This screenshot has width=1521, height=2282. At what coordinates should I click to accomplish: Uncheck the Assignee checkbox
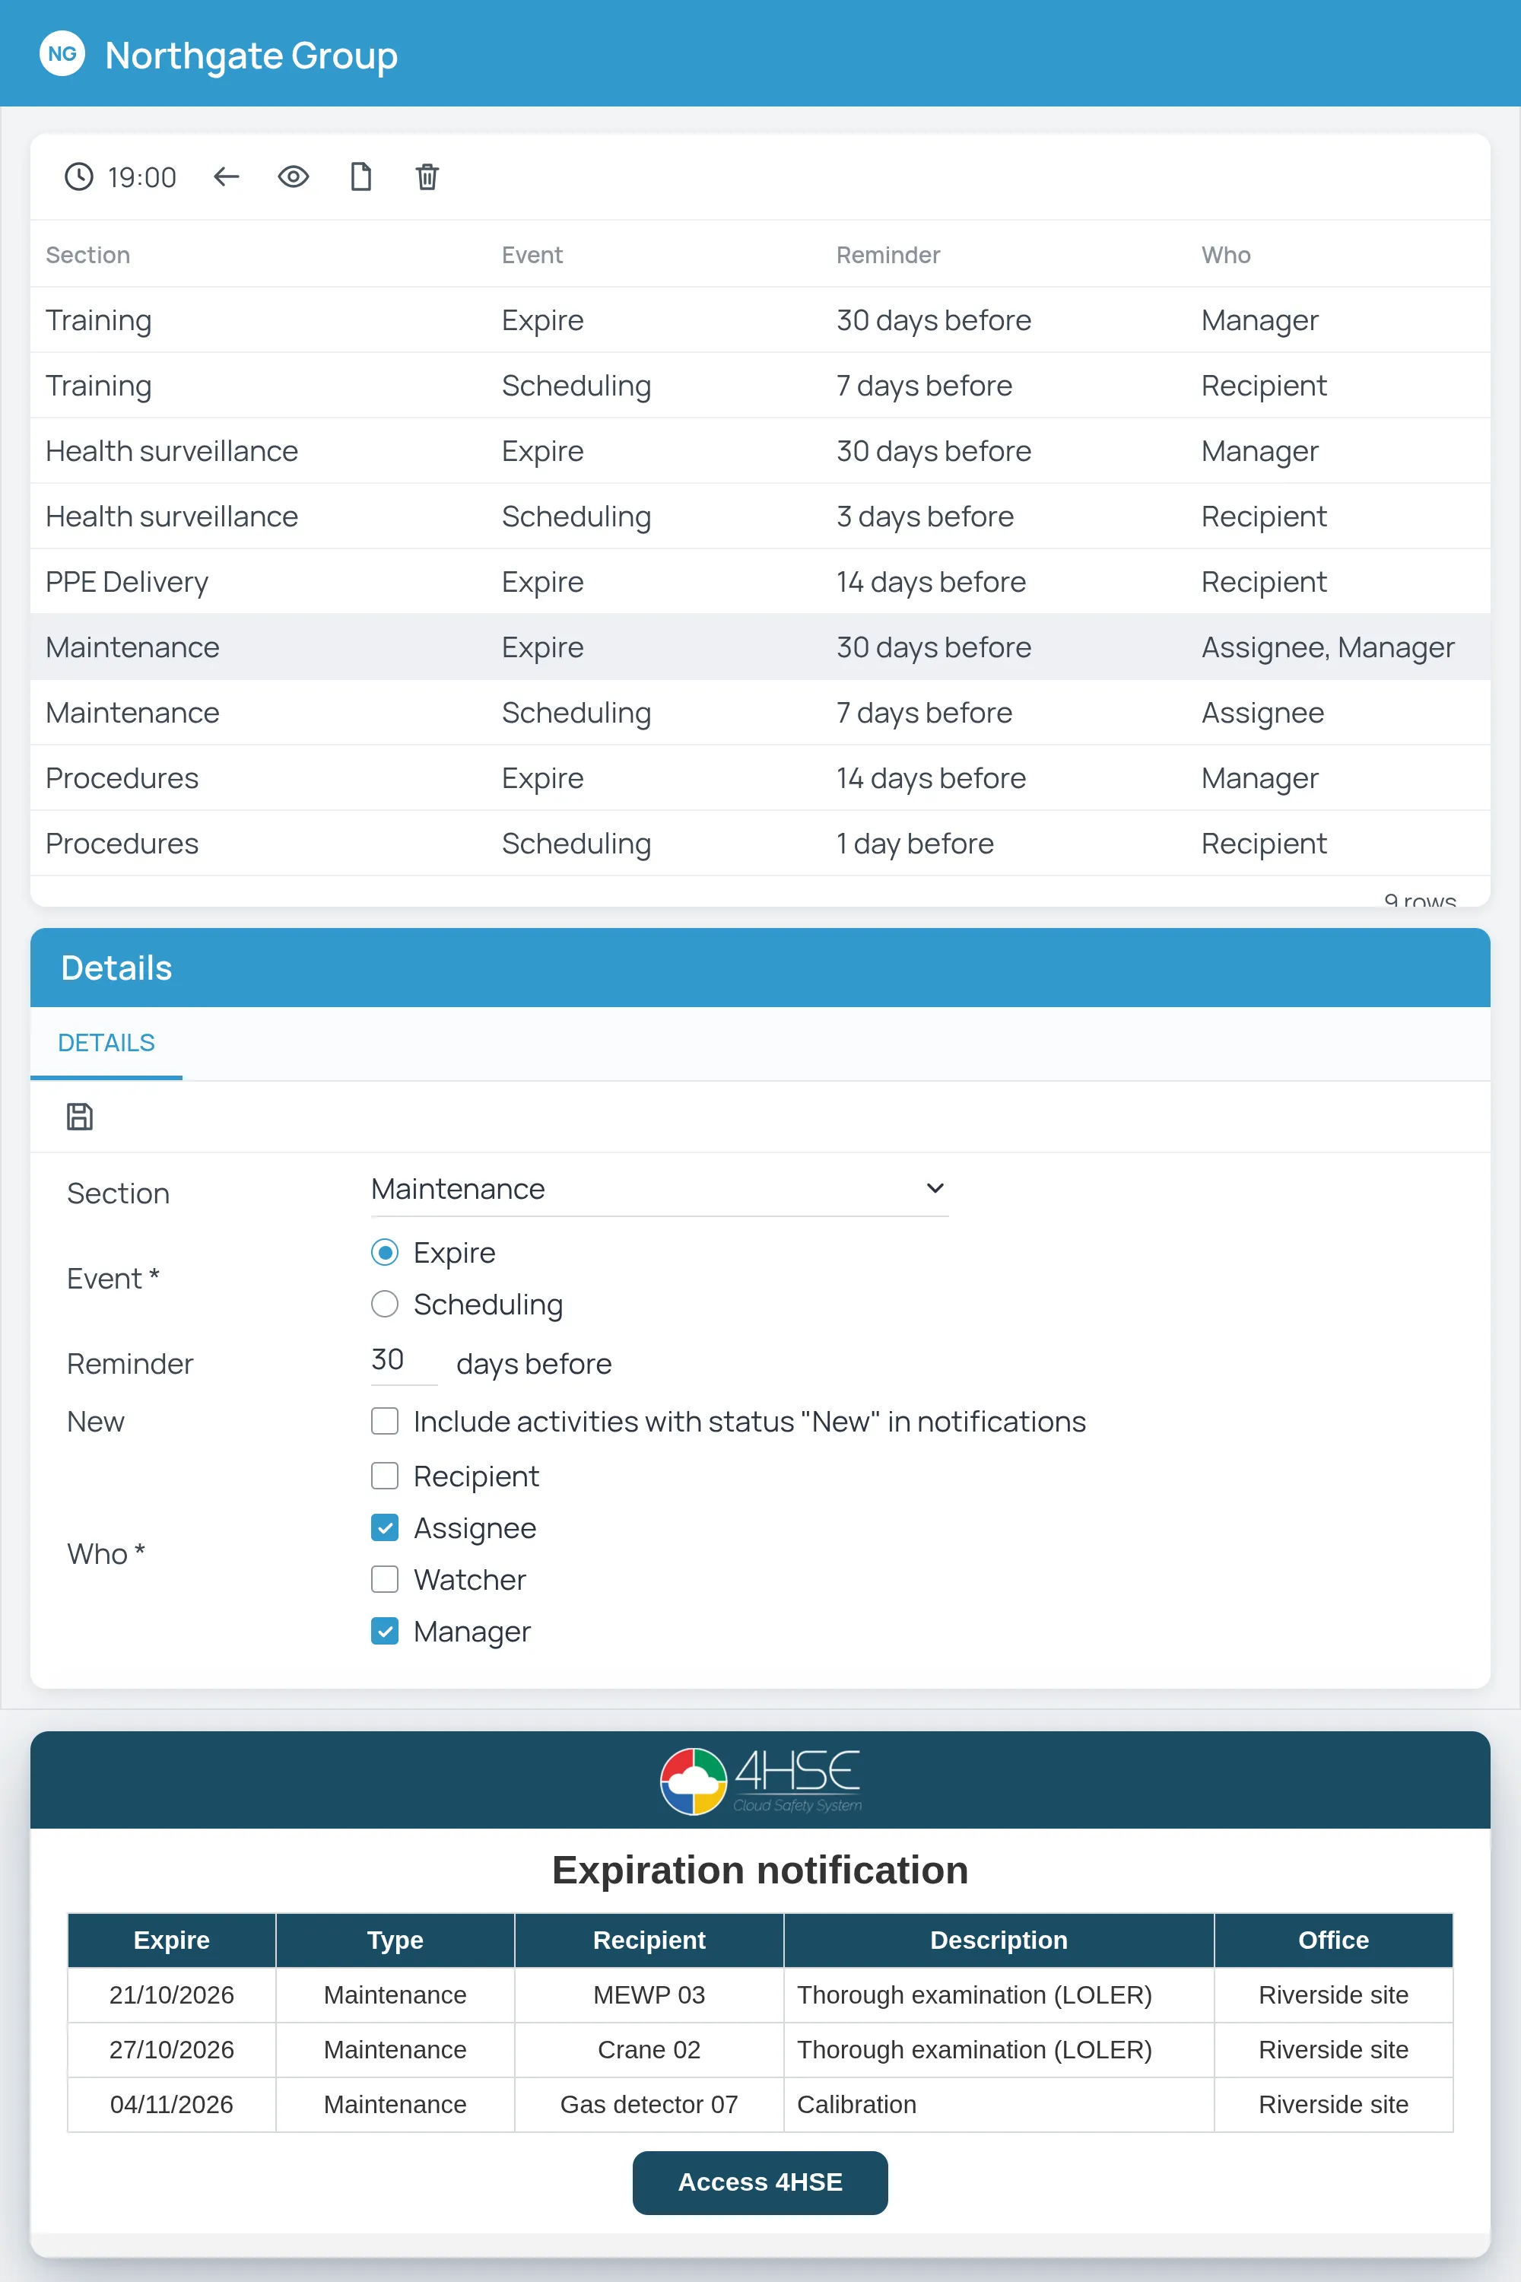385,1528
